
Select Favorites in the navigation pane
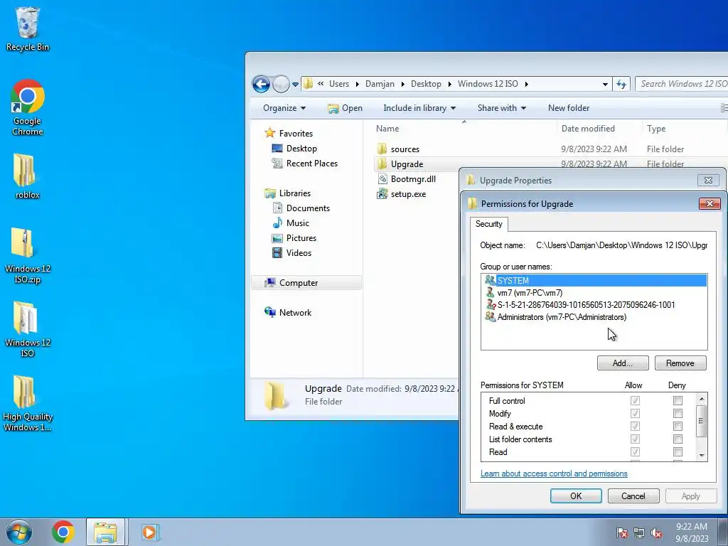[296, 133]
